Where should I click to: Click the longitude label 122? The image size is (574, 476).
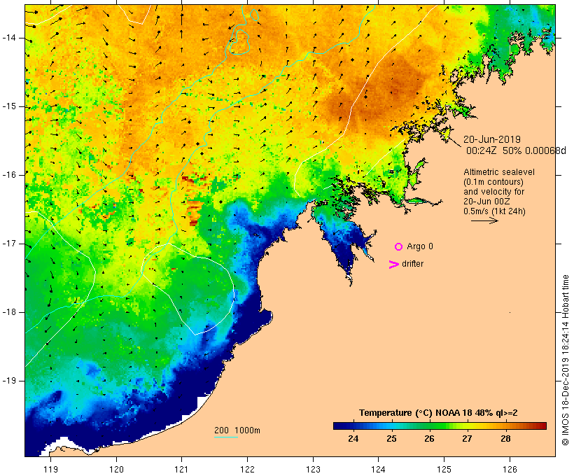tap(248, 470)
